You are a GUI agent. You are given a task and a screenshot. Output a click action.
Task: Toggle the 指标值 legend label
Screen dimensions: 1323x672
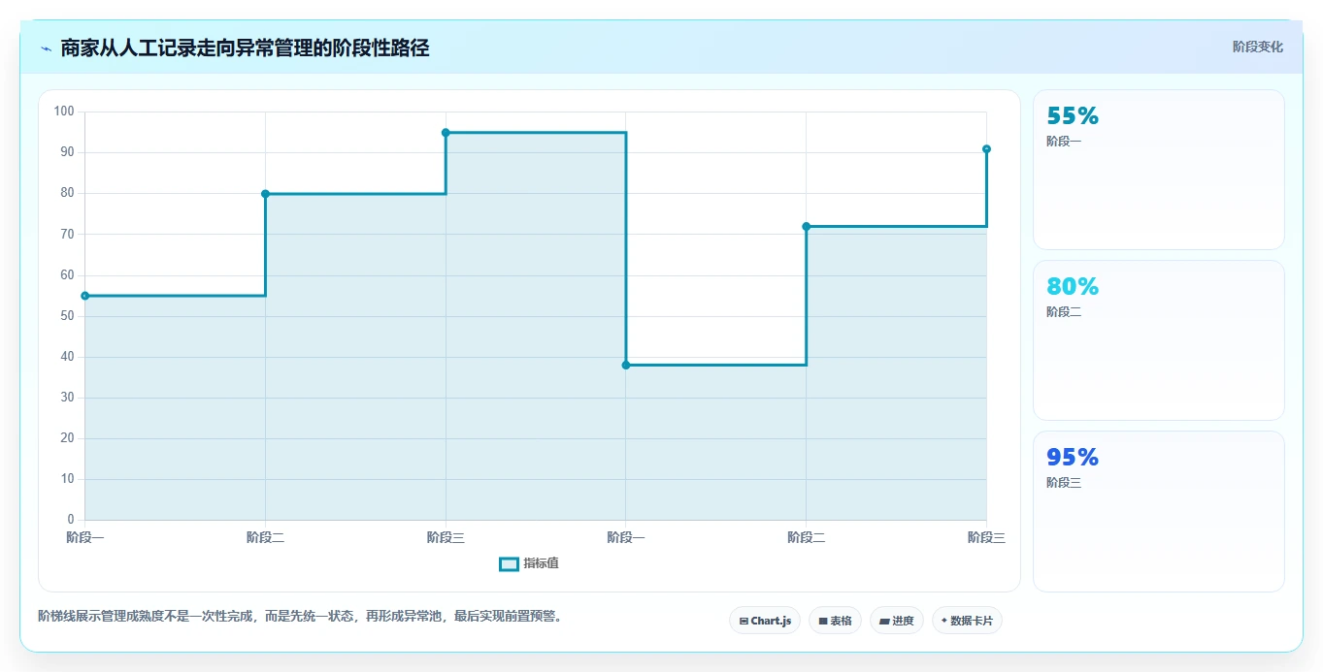pos(541,564)
